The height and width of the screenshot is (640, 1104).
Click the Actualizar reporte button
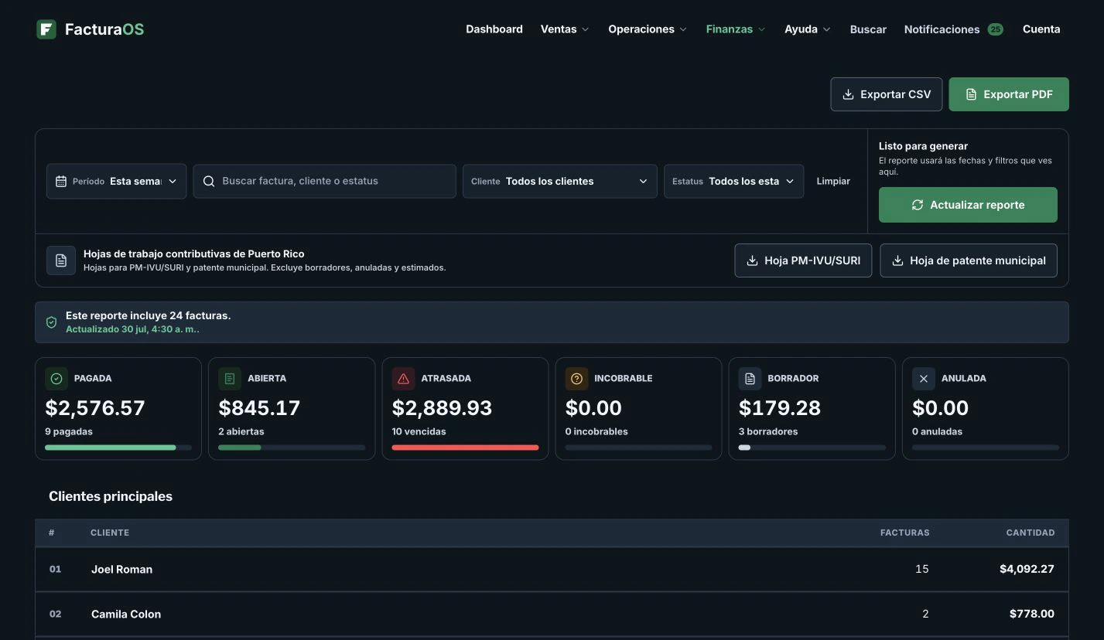(968, 205)
